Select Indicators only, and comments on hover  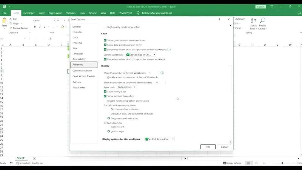[x=109, y=114]
